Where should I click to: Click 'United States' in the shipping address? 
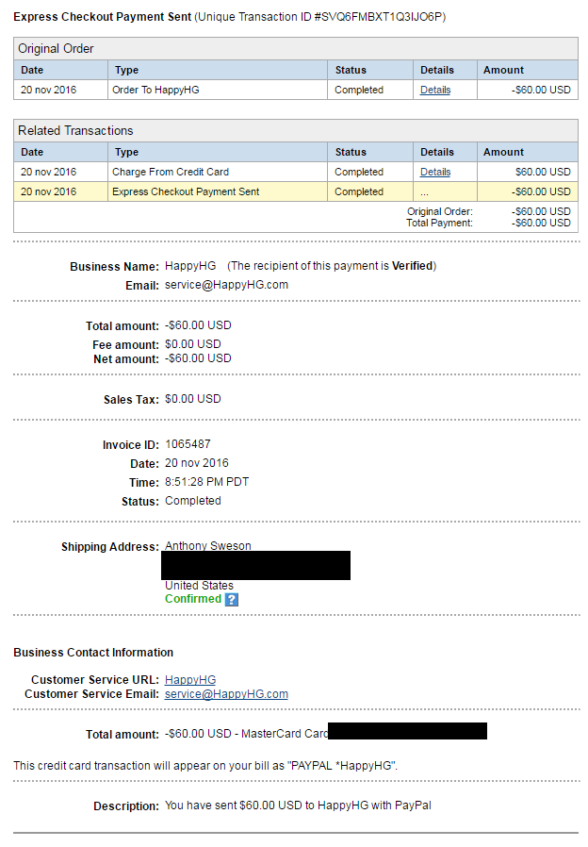pos(199,585)
